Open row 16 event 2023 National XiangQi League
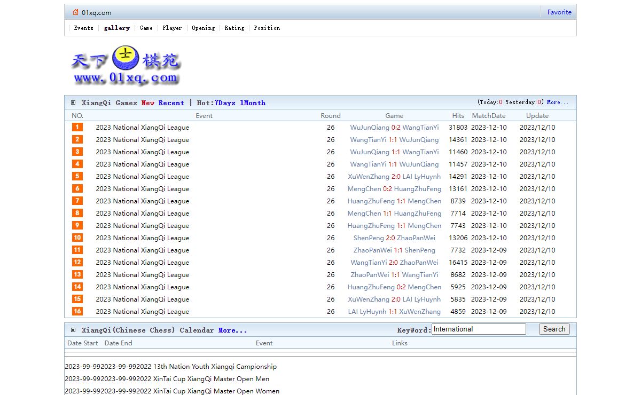Screen dimensions: 641x395 click(x=143, y=312)
